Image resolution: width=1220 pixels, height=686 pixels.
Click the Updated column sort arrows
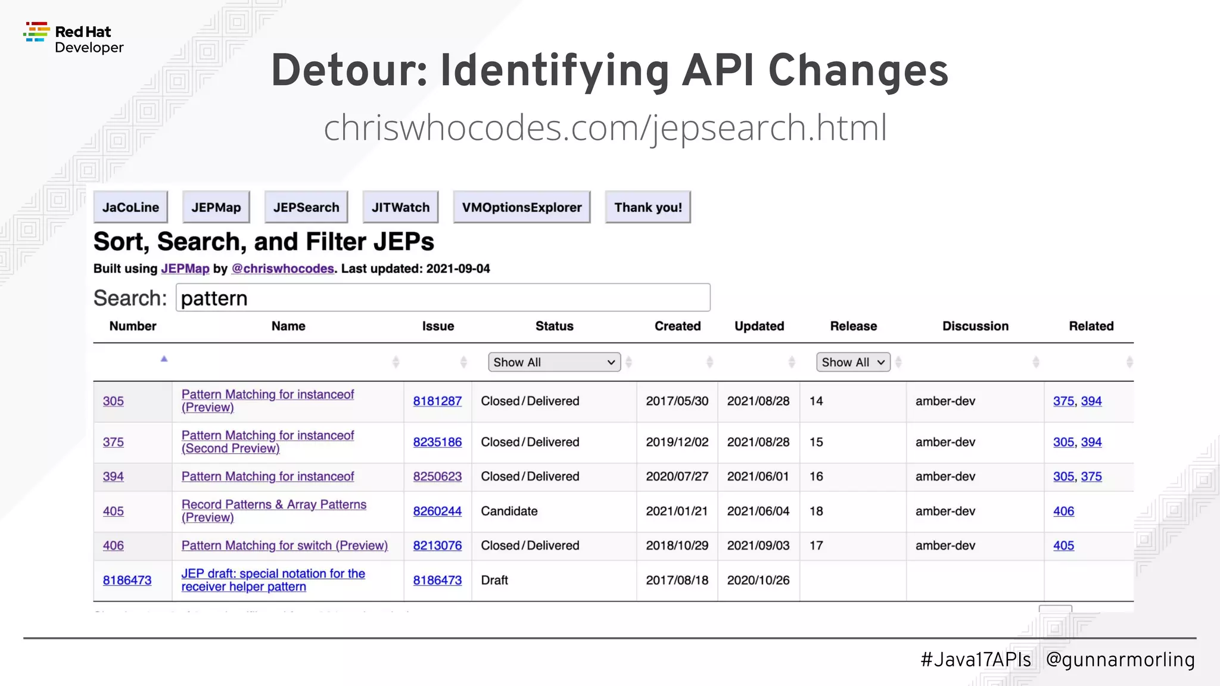point(792,362)
